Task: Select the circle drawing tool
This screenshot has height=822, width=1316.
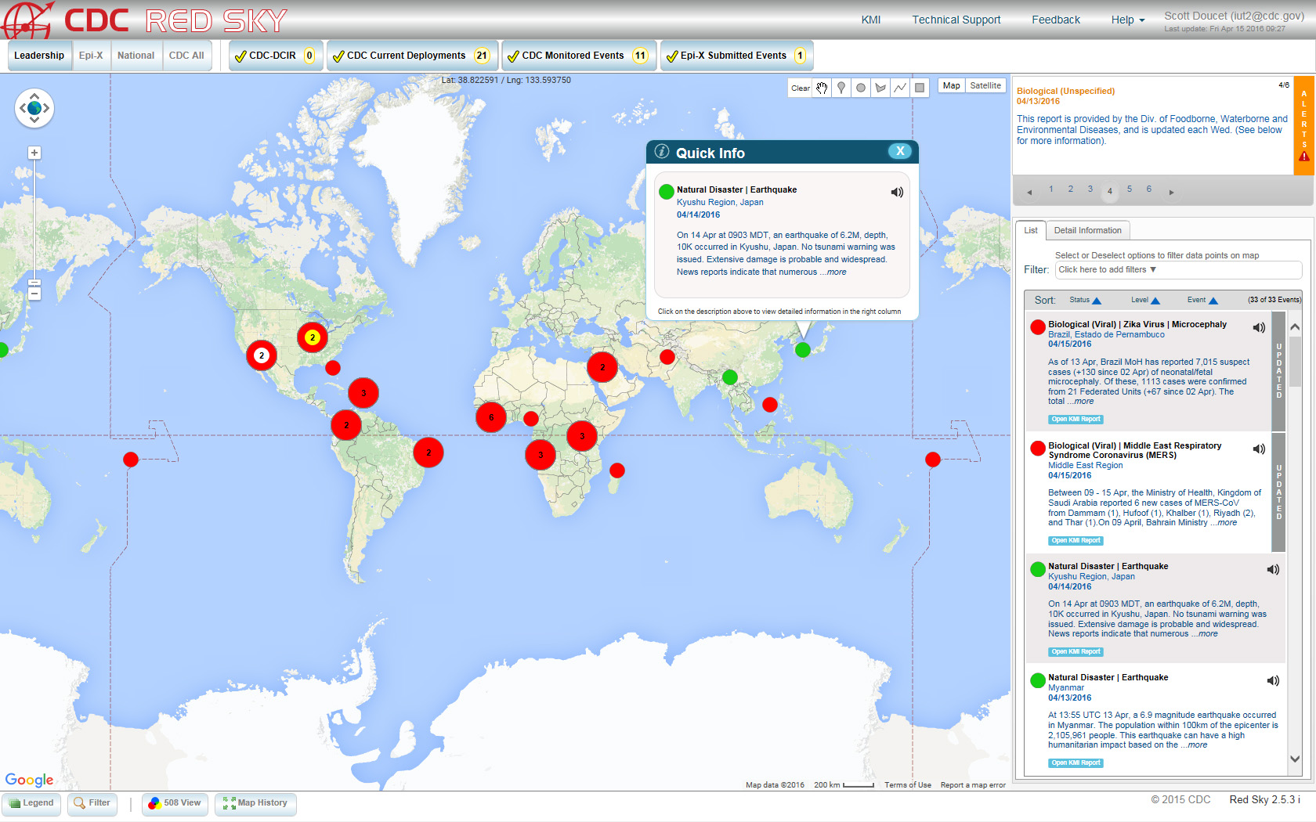Action: pos(861,88)
